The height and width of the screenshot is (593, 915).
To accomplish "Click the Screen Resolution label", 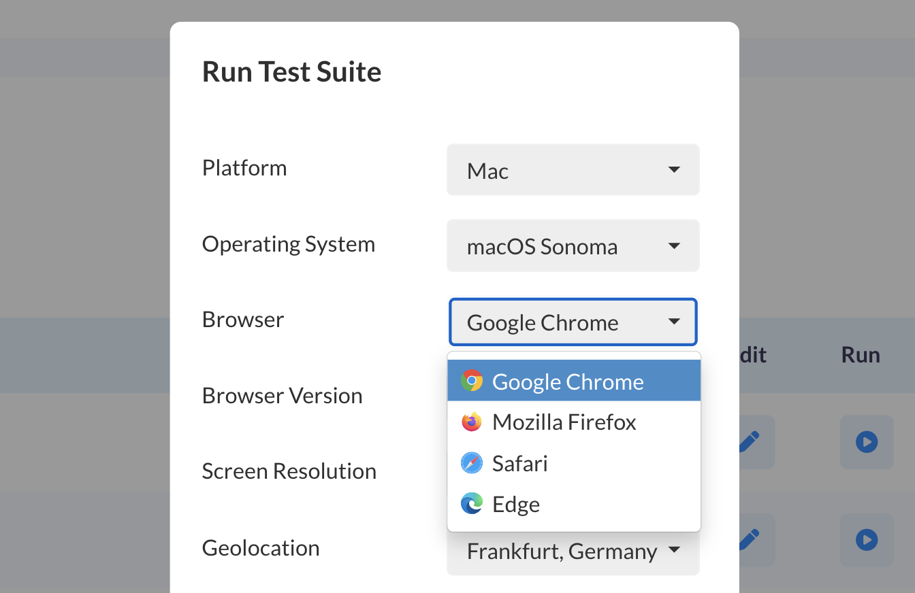I will click(289, 471).
